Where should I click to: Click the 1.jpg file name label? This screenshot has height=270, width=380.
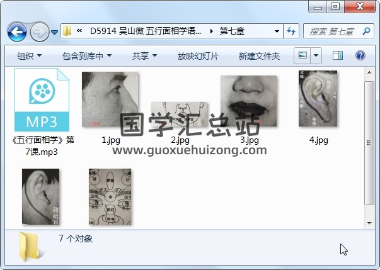pos(111,140)
